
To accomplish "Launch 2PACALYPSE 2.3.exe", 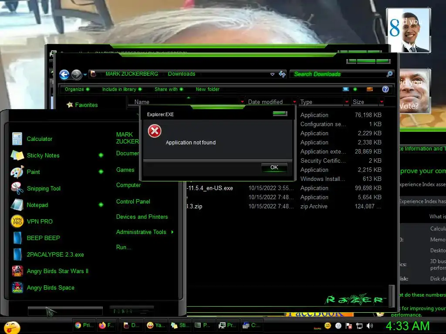I will click(x=55, y=254).
